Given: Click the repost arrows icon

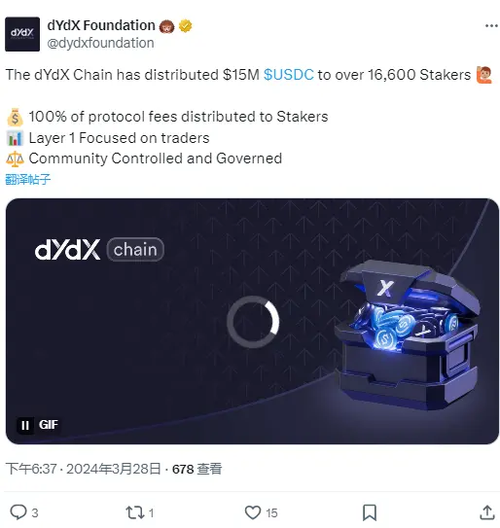Looking at the screenshot, I should [x=135, y=512].
